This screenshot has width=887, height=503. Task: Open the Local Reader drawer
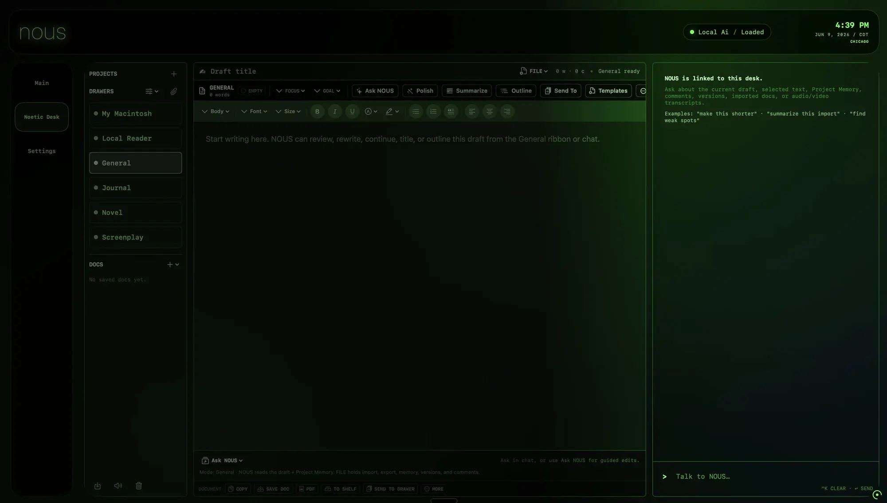click(x=136, y=138)
